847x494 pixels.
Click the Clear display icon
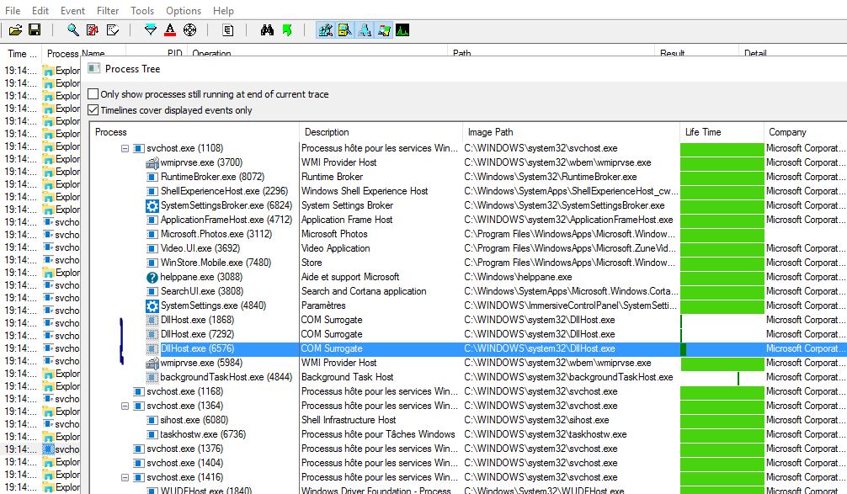(112, 30)
